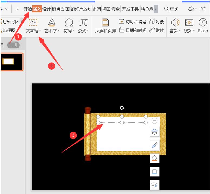The height and width of the screenshot is (194, 210).
Task: Open the shape outline icon
Action: point(155,172)
